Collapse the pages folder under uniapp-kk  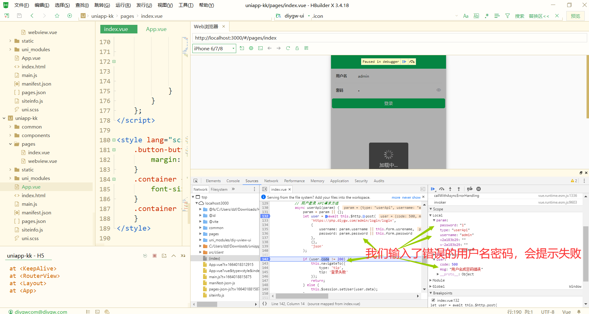pos(10,144)
